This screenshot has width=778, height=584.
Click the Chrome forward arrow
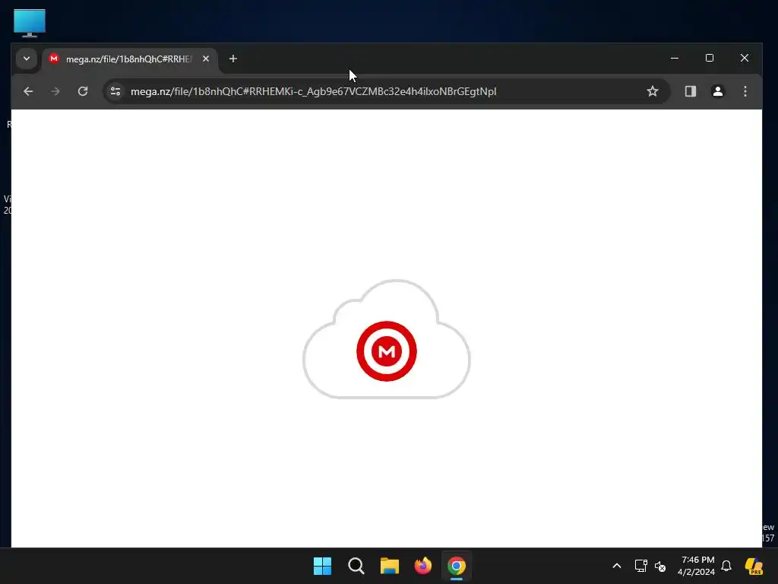click(55, 91)
